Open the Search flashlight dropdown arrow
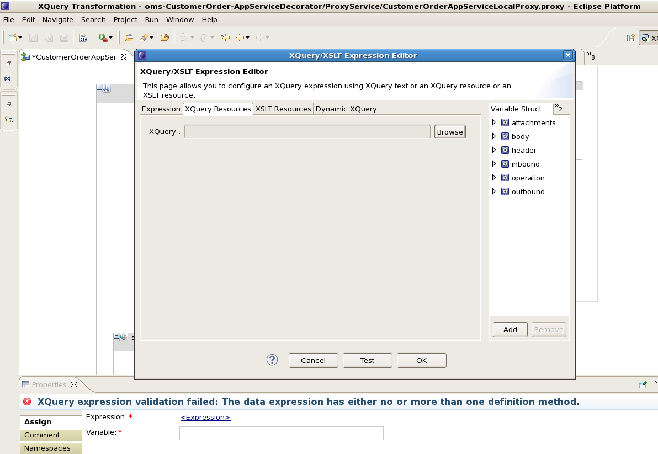Screen dimensions: 658x454 [151, 38]
